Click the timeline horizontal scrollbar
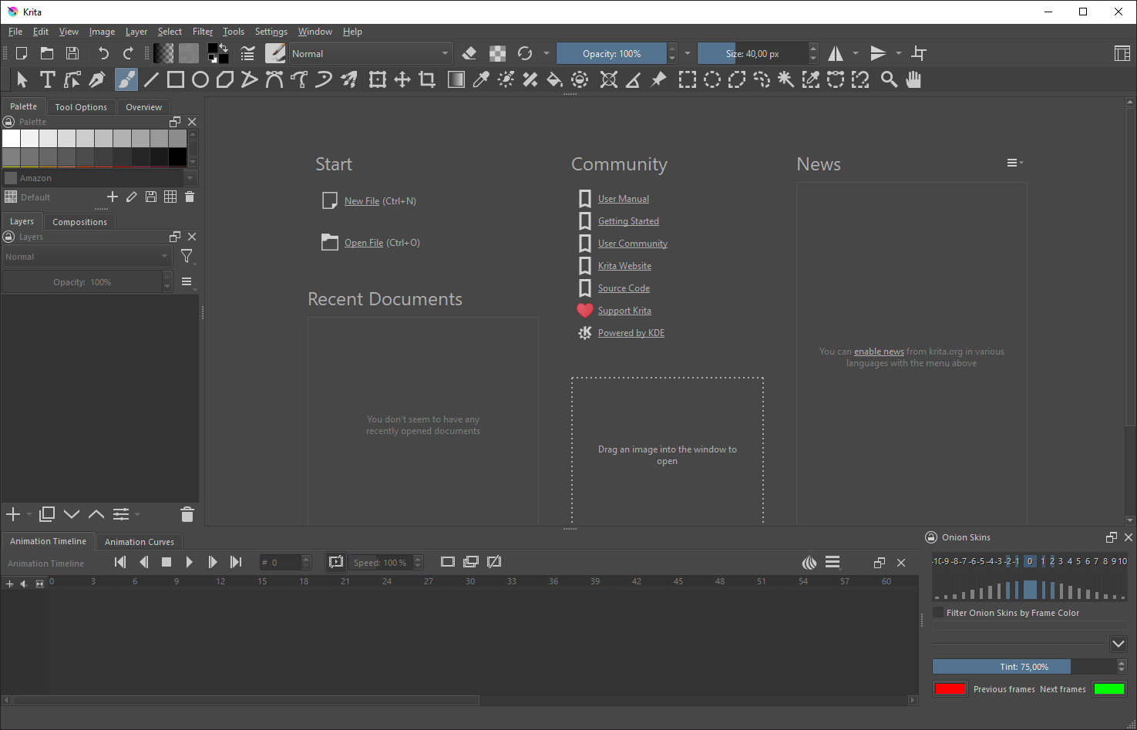The height and width of the screenshot is (730, 1137). click(x=246, y=701)
